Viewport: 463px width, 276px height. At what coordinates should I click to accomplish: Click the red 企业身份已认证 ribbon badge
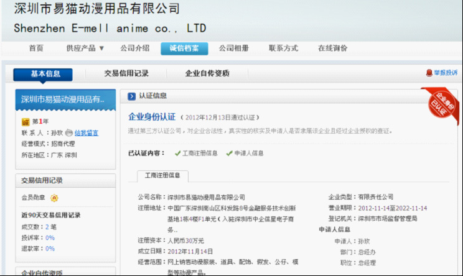click(x=442, y=103)
